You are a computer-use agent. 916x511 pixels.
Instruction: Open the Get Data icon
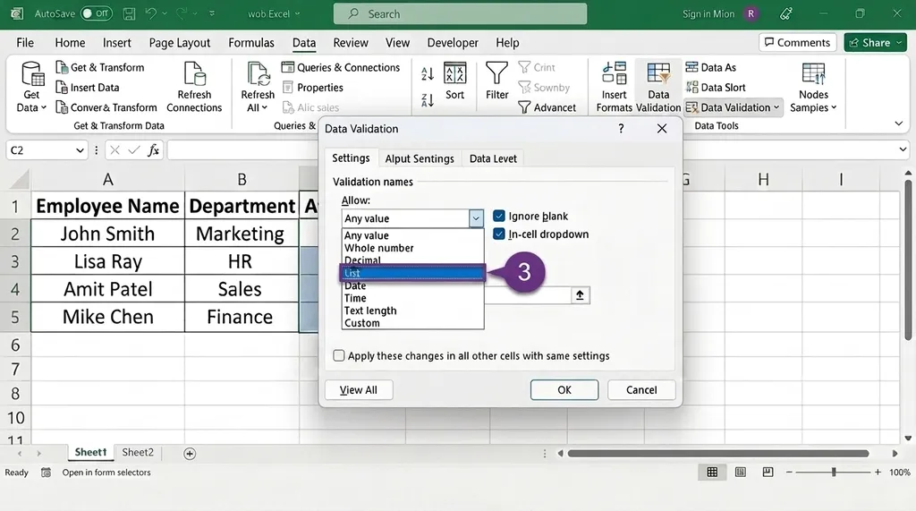point(32,74)
